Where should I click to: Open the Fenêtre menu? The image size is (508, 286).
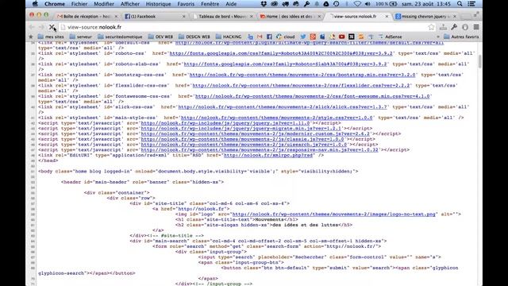pyautogui.click(x=210, y=4)
